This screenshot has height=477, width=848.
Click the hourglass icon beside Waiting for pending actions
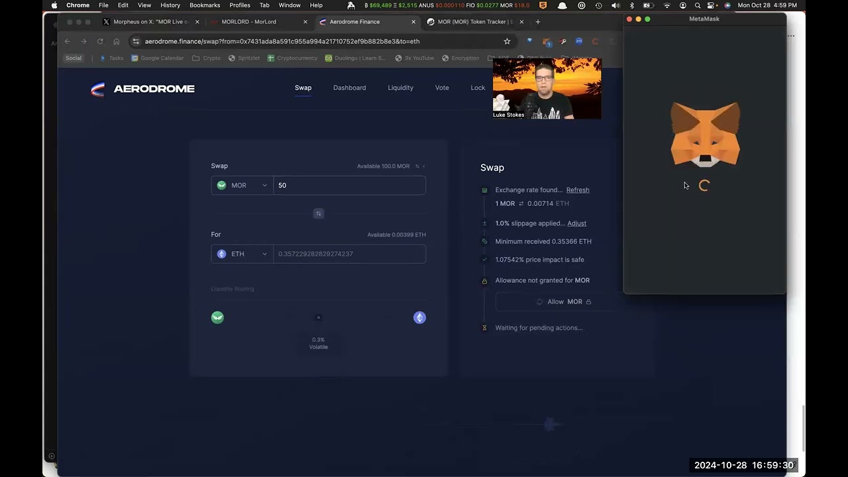[484, 328]
